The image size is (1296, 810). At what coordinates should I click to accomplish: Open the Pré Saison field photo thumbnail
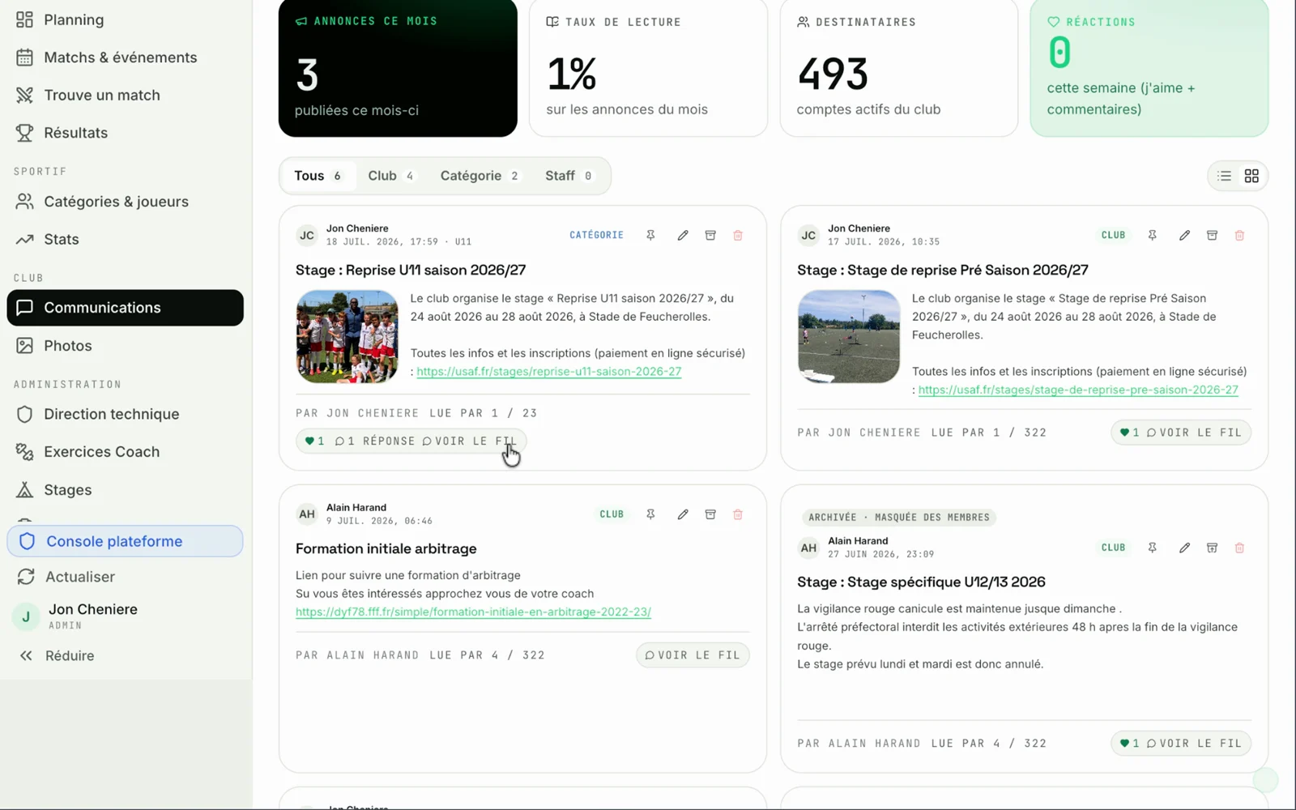coord(849,336)
